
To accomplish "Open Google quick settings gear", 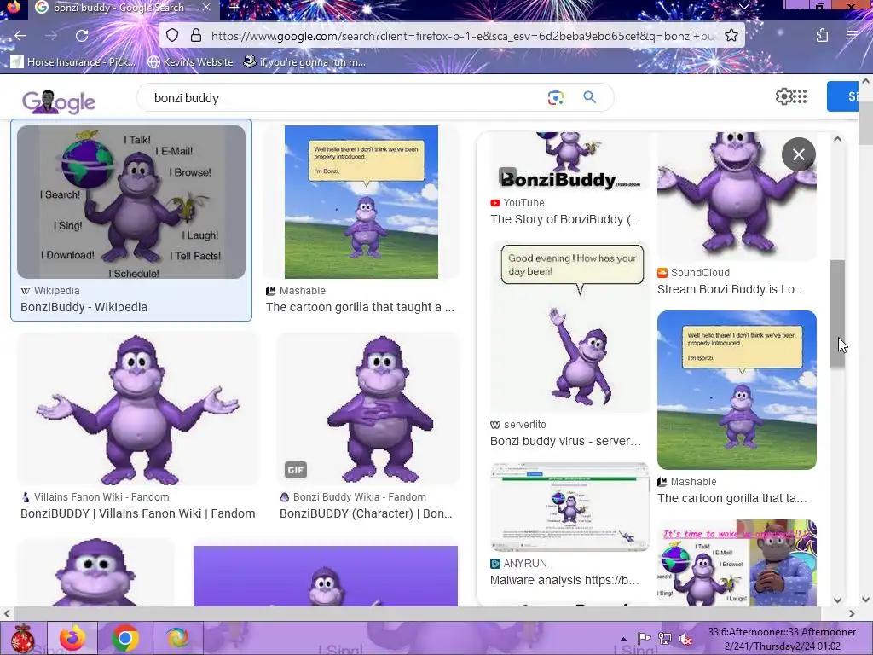I will tap(783, 96).
